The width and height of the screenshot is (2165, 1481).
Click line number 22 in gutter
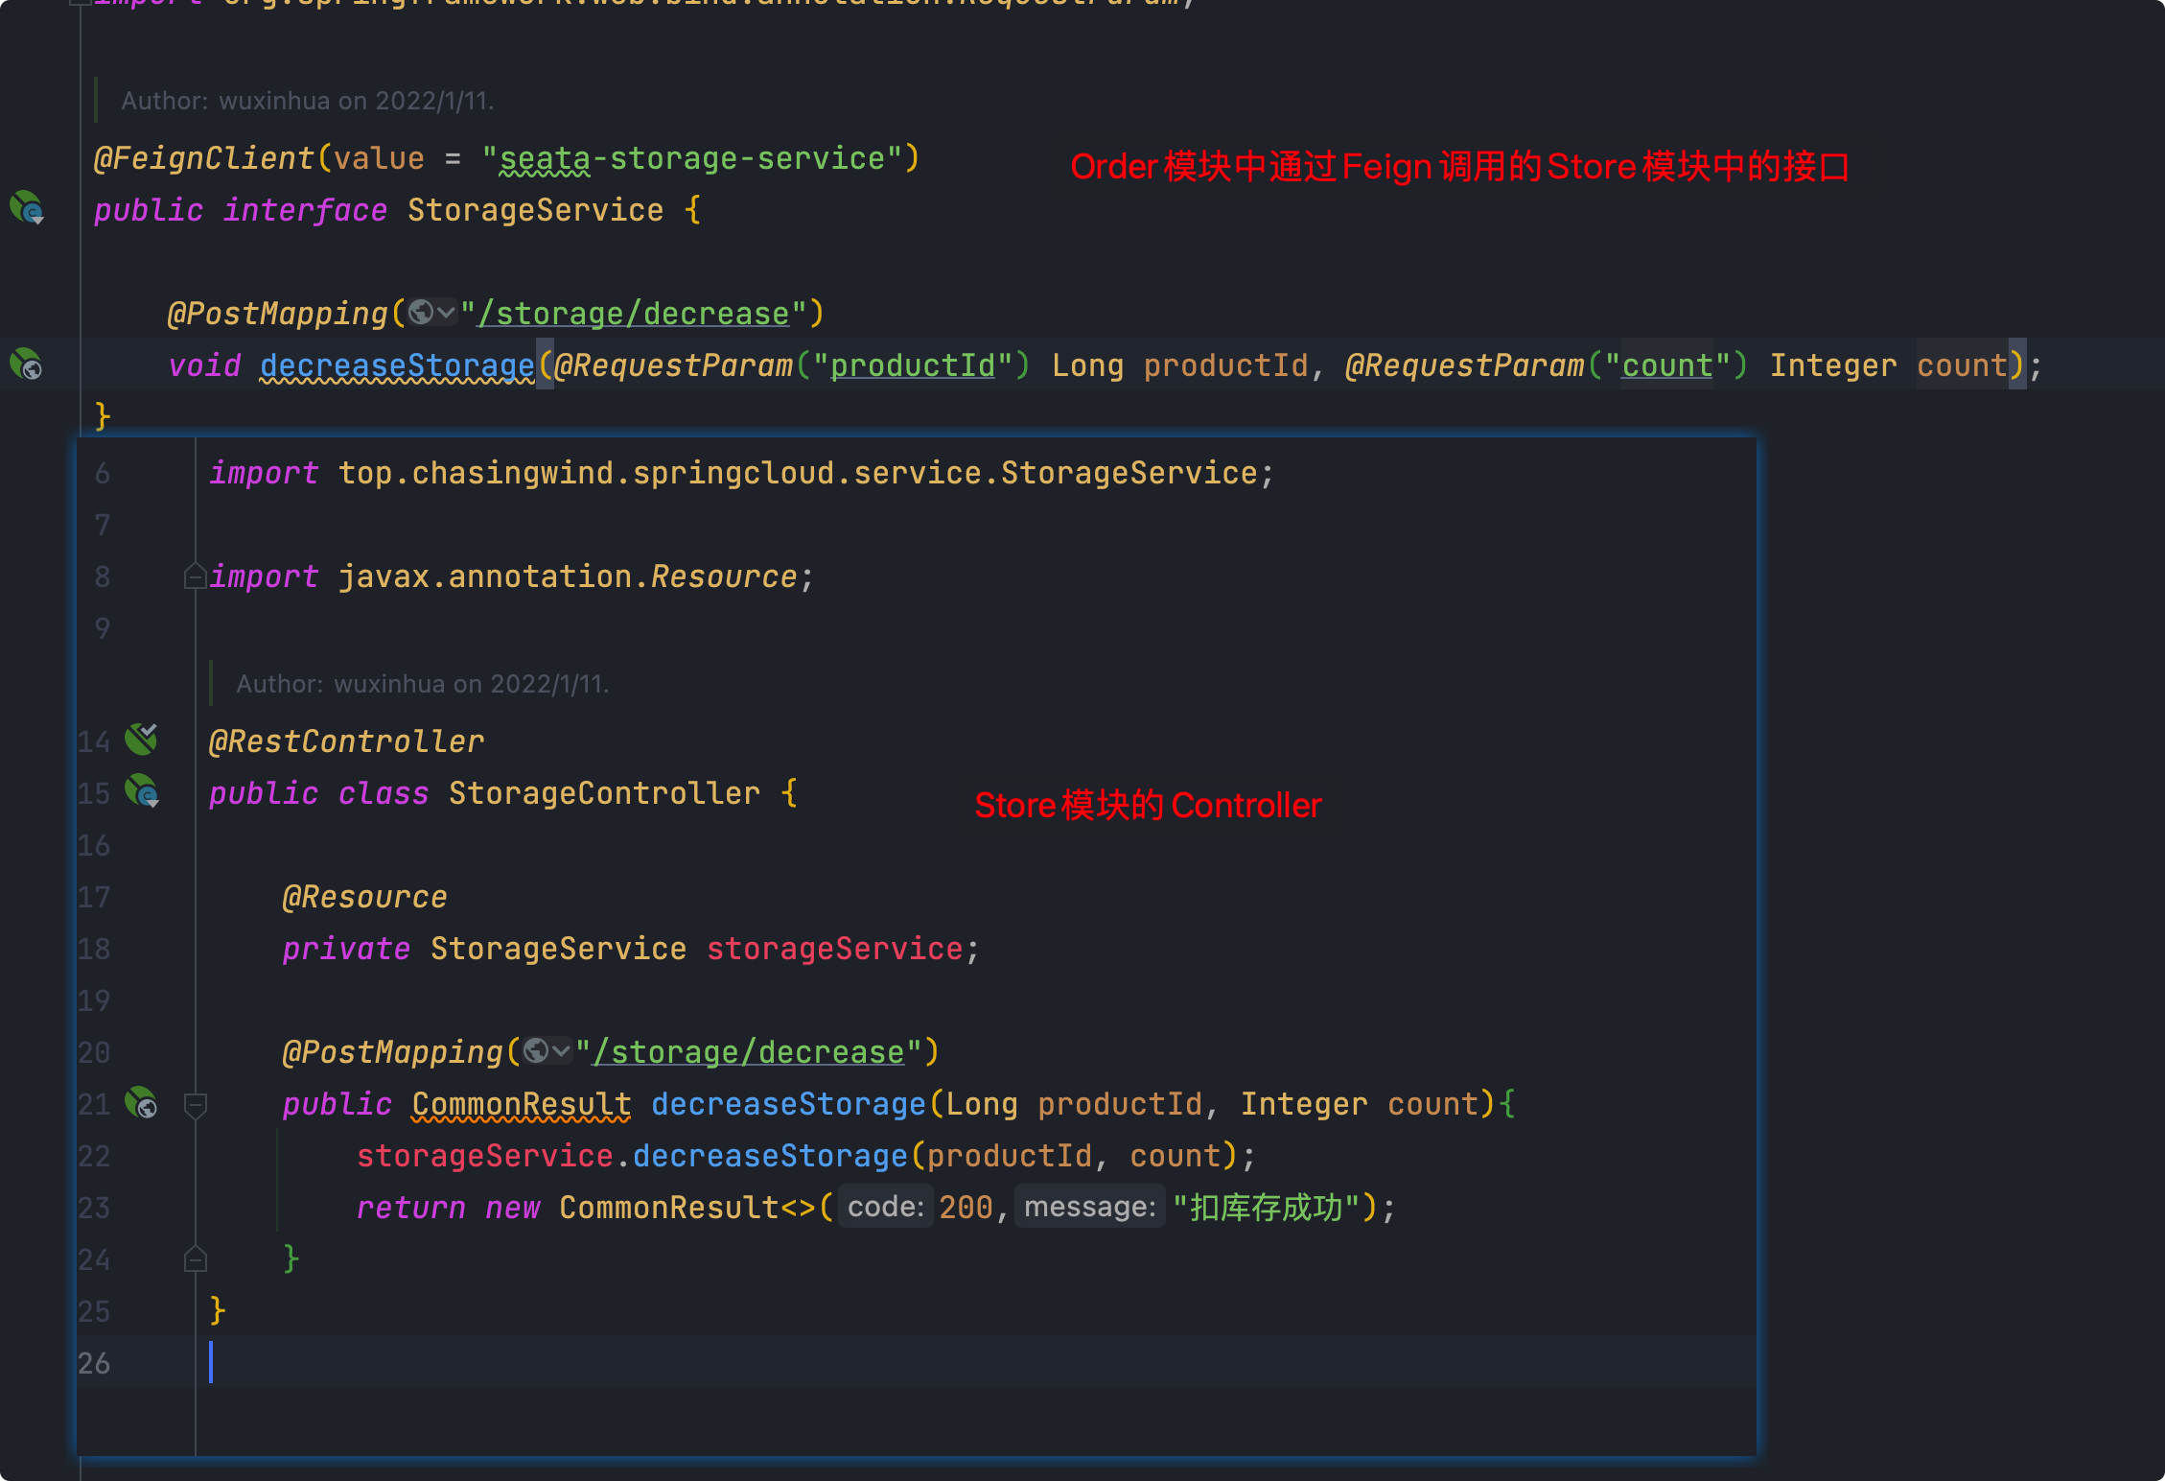[x=94, y=1156]
